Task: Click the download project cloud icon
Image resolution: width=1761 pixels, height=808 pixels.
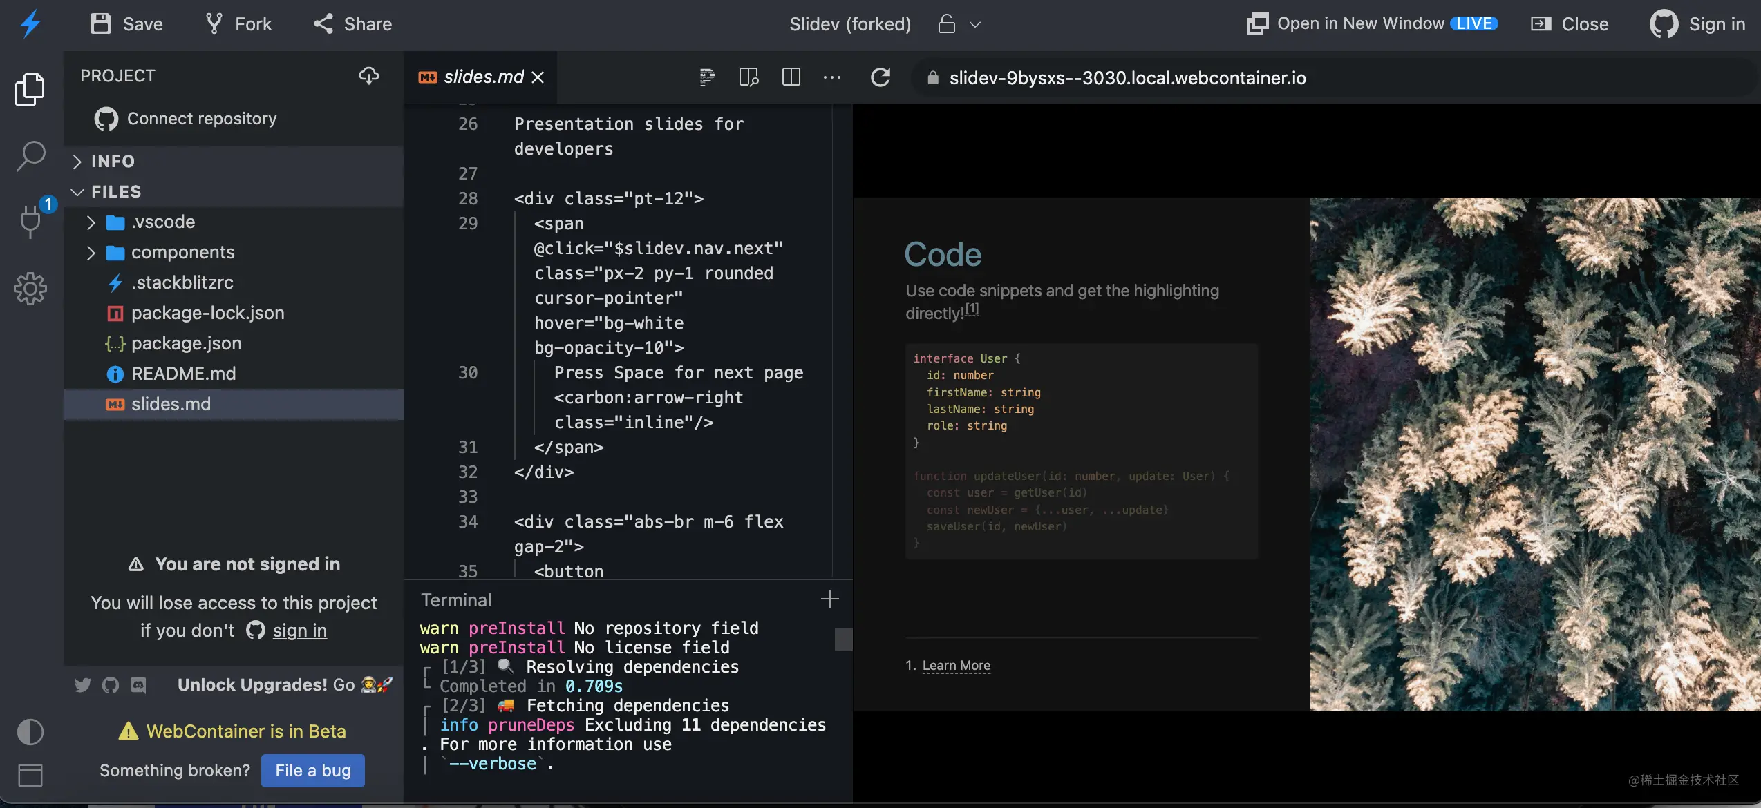Action: [x=368, y=76]
